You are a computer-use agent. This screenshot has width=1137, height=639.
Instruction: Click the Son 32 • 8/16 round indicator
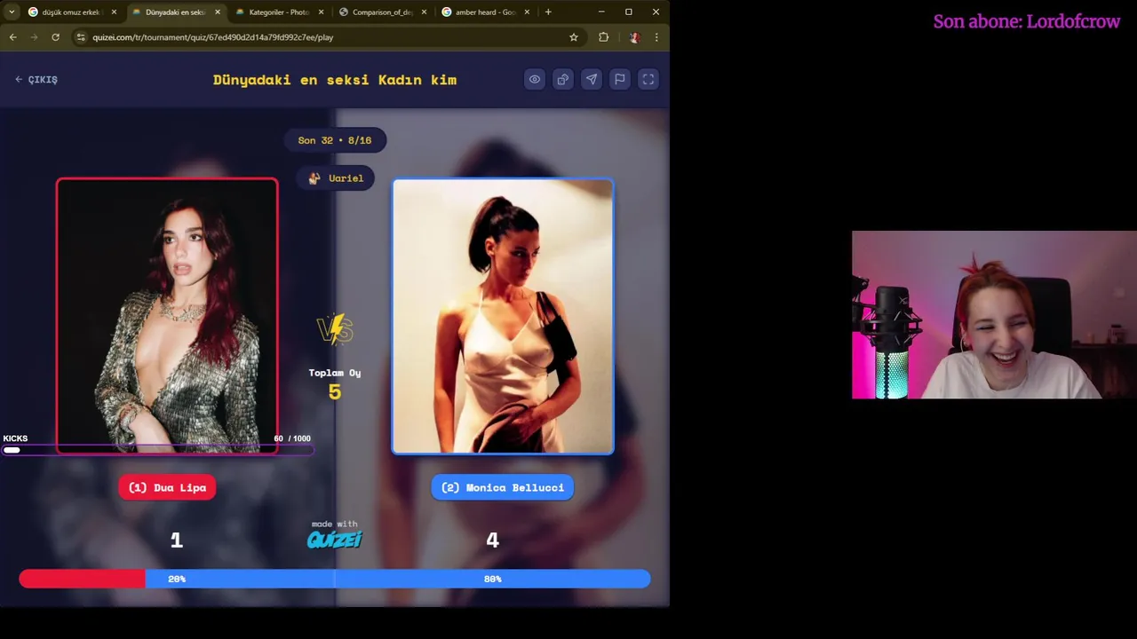click(335, 140)
